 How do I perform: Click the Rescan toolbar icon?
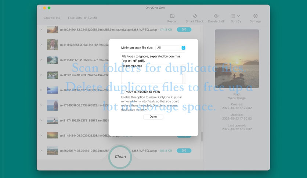coord(172,16)
